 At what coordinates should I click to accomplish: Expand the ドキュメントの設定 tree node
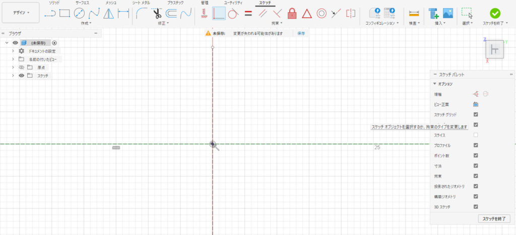click(13, 51)
